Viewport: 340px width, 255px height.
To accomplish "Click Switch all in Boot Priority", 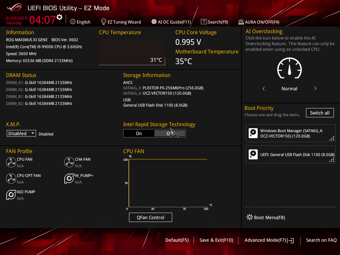I will pos(319,113).
